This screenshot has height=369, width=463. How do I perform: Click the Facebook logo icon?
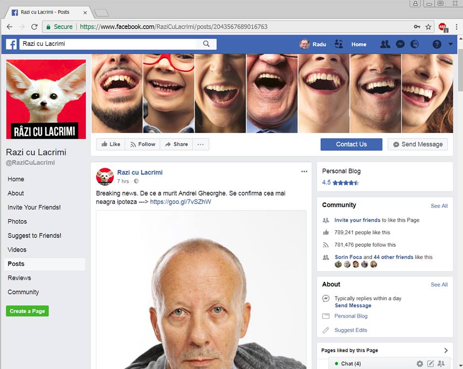click(x=11, y=44)
